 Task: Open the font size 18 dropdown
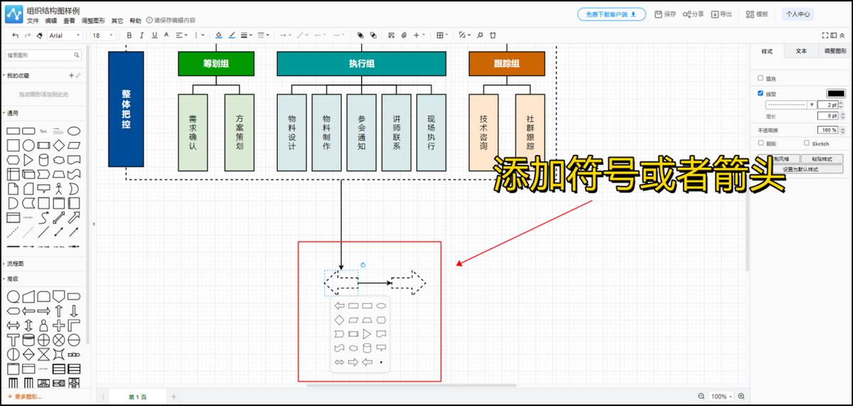tap(103, 35)
